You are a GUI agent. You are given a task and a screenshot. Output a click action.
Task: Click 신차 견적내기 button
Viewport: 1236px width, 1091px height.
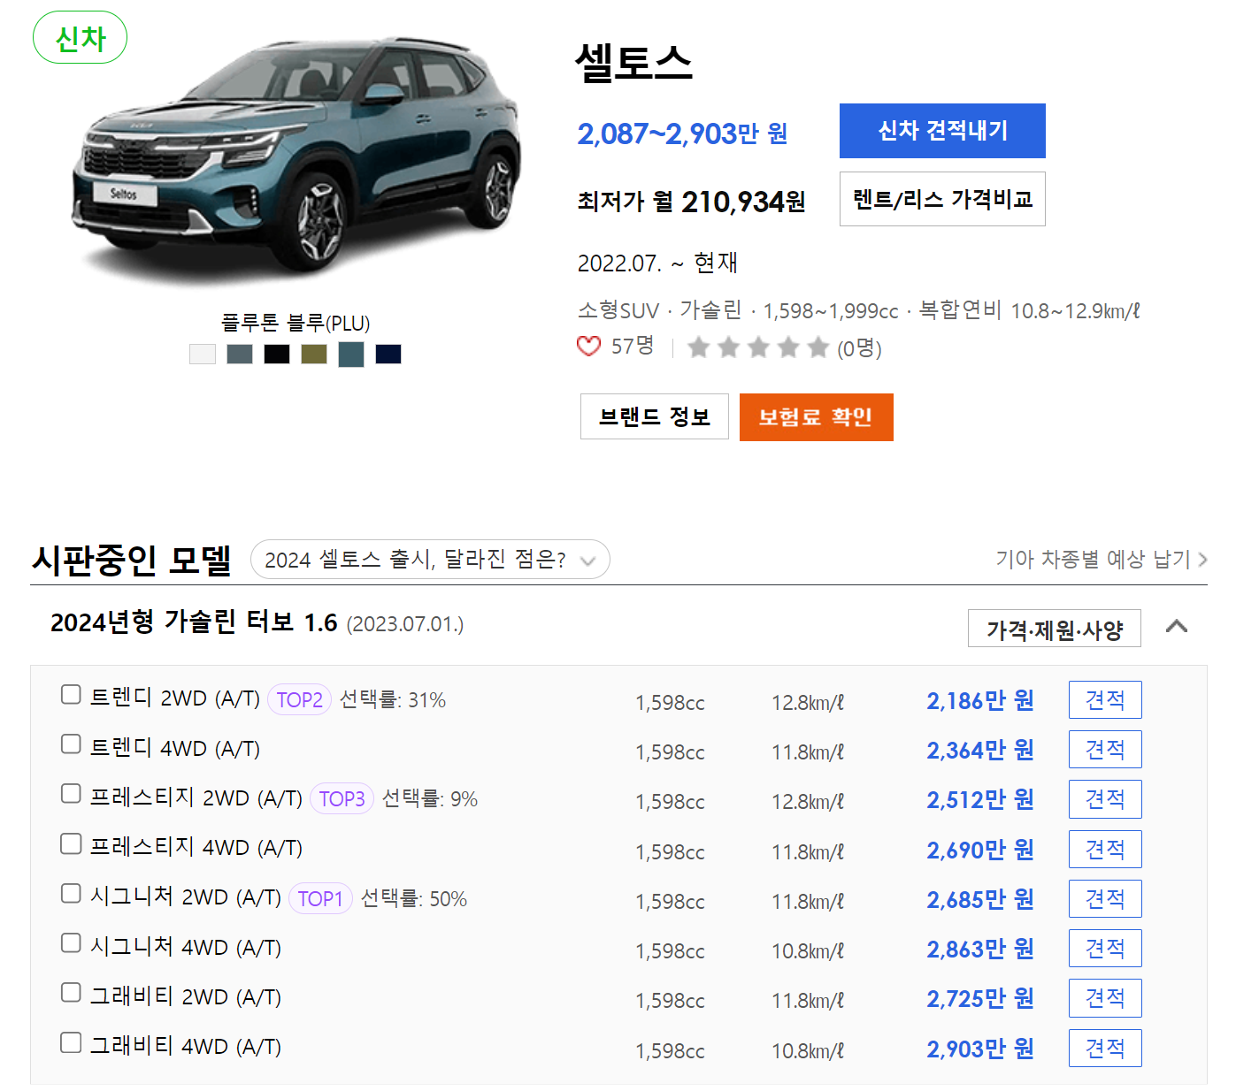click(942, 131)
